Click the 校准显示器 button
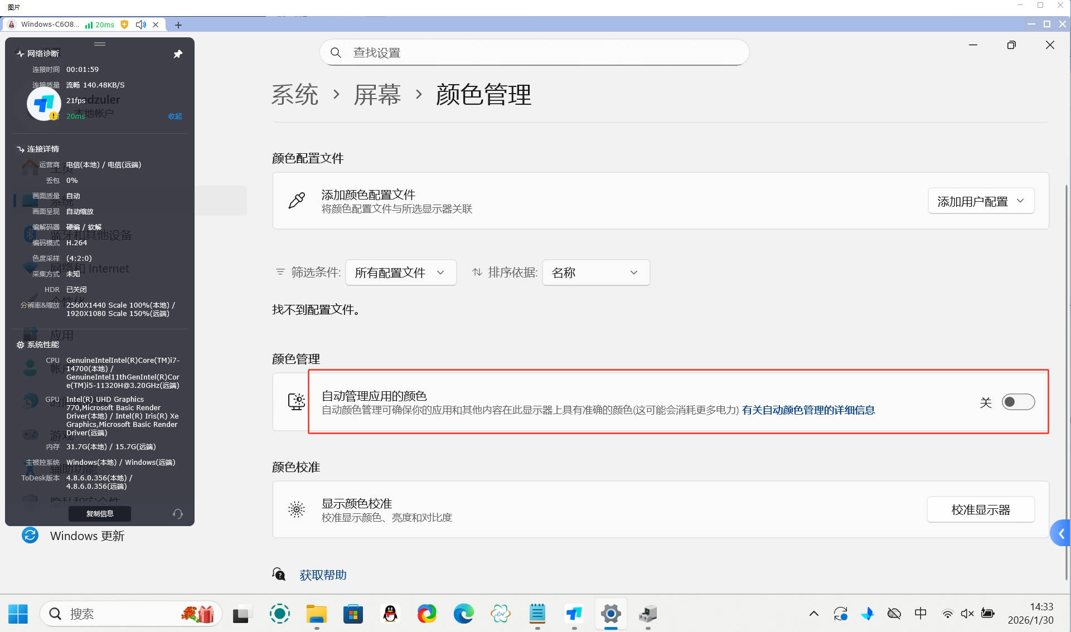1071x632 pixels. tap(981, 509)
